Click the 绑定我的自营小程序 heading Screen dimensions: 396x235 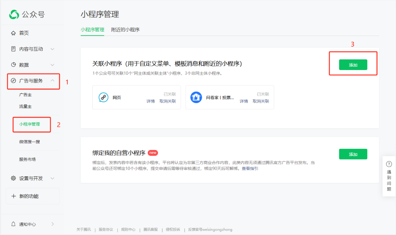[119, 153]
